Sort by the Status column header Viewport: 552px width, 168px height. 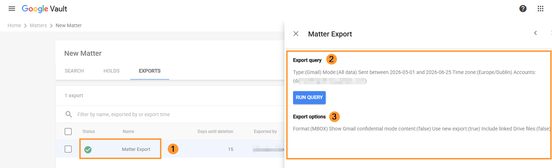pyautogui.click(x=89, y=132)
